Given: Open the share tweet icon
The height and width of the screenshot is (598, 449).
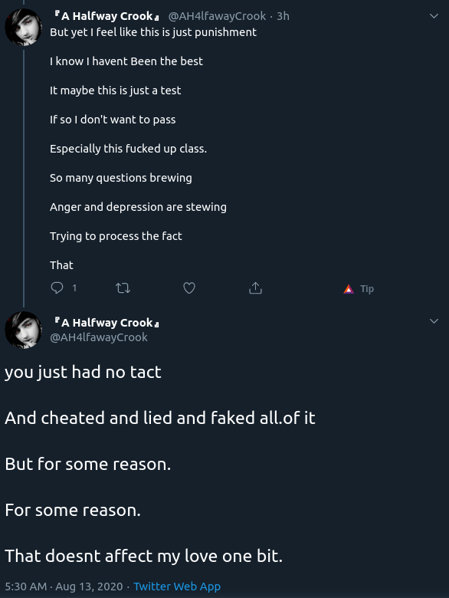Looking at the screenshot, I should [255, 288].
